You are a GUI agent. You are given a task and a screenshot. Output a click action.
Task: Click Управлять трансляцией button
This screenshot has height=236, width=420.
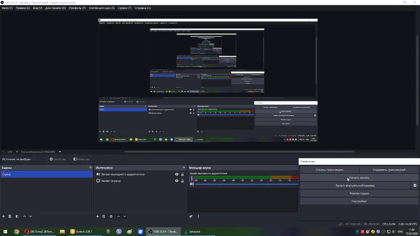pyautogui.click(x=389, y=170)
